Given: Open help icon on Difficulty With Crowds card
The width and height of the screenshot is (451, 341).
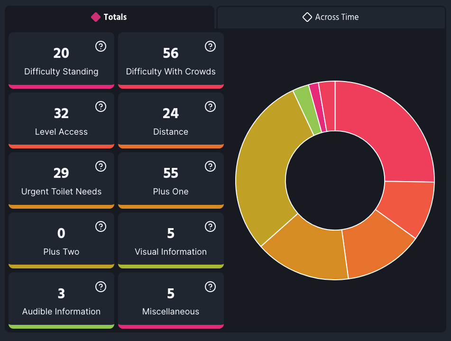Looking at the screenshot, I should [x=210, y=46].
